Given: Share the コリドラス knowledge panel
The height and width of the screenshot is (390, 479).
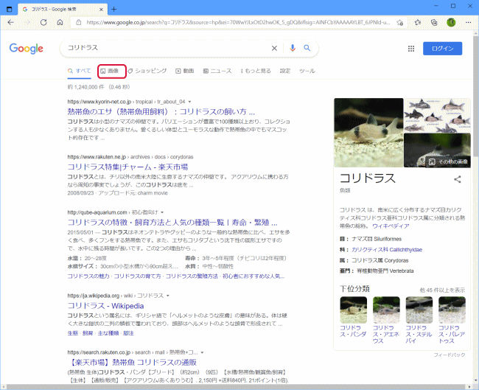Looking at the screenshot, I should (458, 179).
